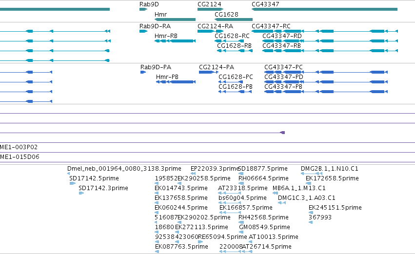415x254 pixels.
Task: Open EST EP22039.3prime
Action: [215, 169]
